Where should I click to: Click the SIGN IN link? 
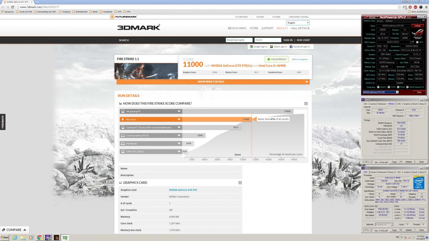(x=288, y=40)
